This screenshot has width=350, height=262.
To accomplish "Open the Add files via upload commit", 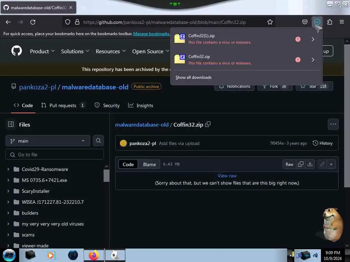I will 179,143.
